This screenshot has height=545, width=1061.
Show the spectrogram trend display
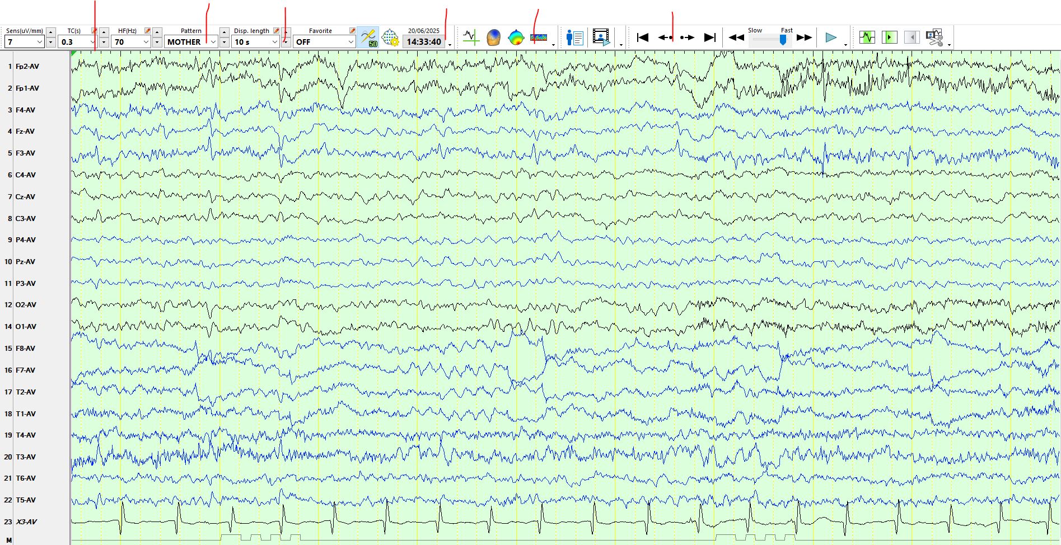pyautogui.click(x=539, y=37)
